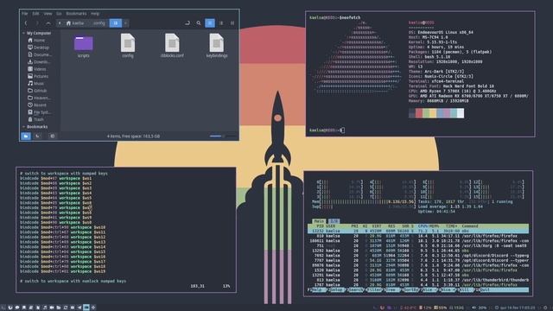Screen dimensions: 553x311
Task: Click the neofetch terminal prompt cursor
Action: click(343, 130)
